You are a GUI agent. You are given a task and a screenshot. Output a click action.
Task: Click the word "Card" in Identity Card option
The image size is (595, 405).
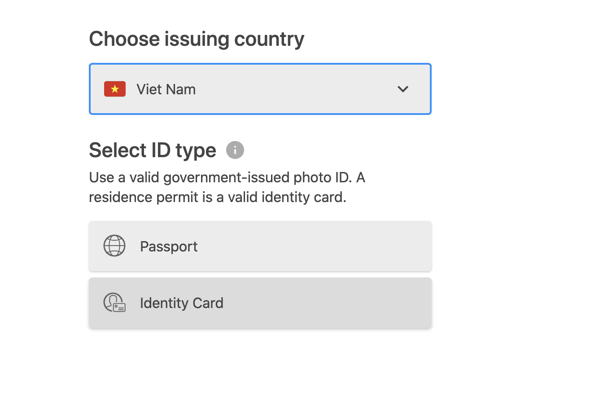click(208, 303)
